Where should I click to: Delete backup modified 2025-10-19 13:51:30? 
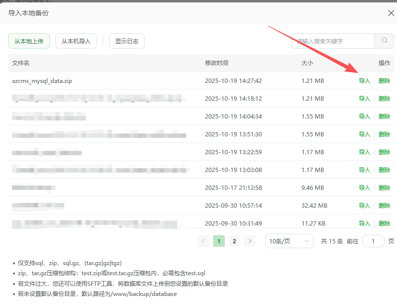click(384, 134)
